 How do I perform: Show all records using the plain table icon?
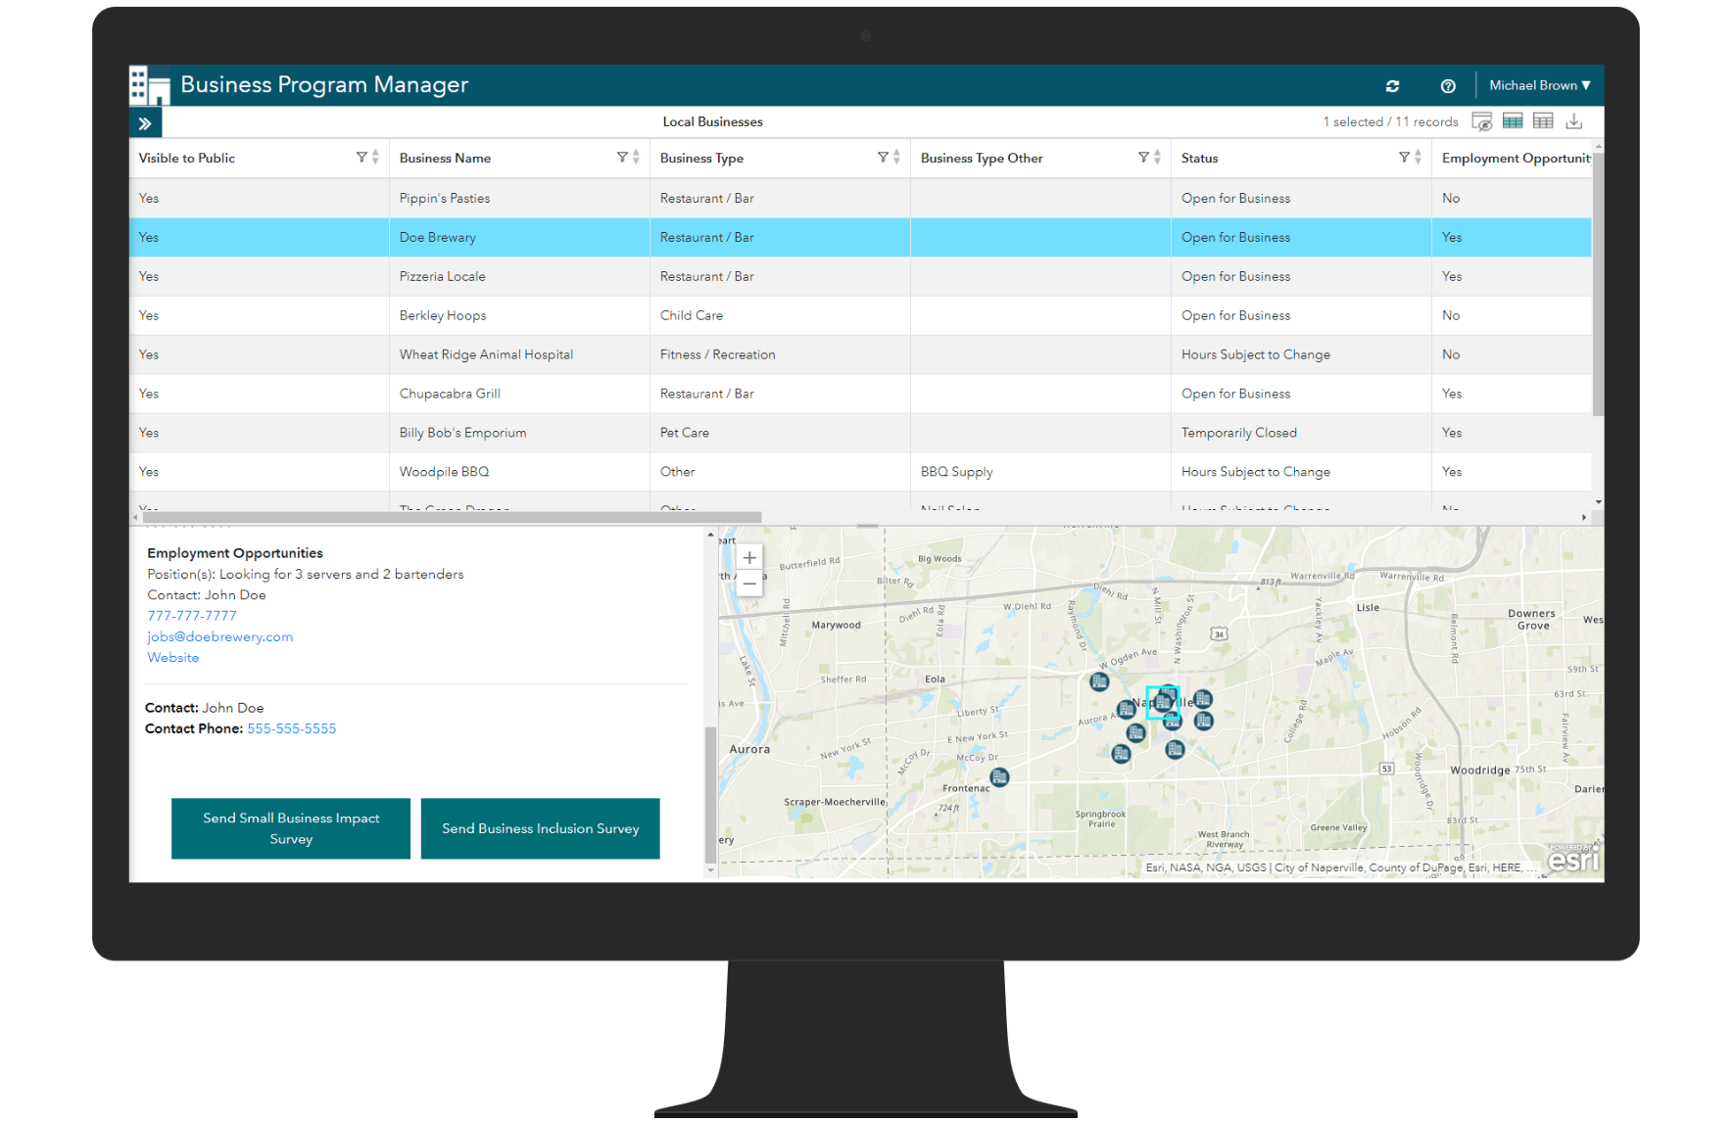click(x=1544, y=120)
